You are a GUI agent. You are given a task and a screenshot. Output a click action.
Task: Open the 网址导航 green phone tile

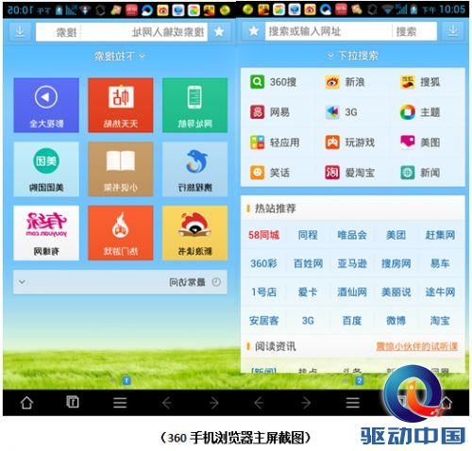195,106
